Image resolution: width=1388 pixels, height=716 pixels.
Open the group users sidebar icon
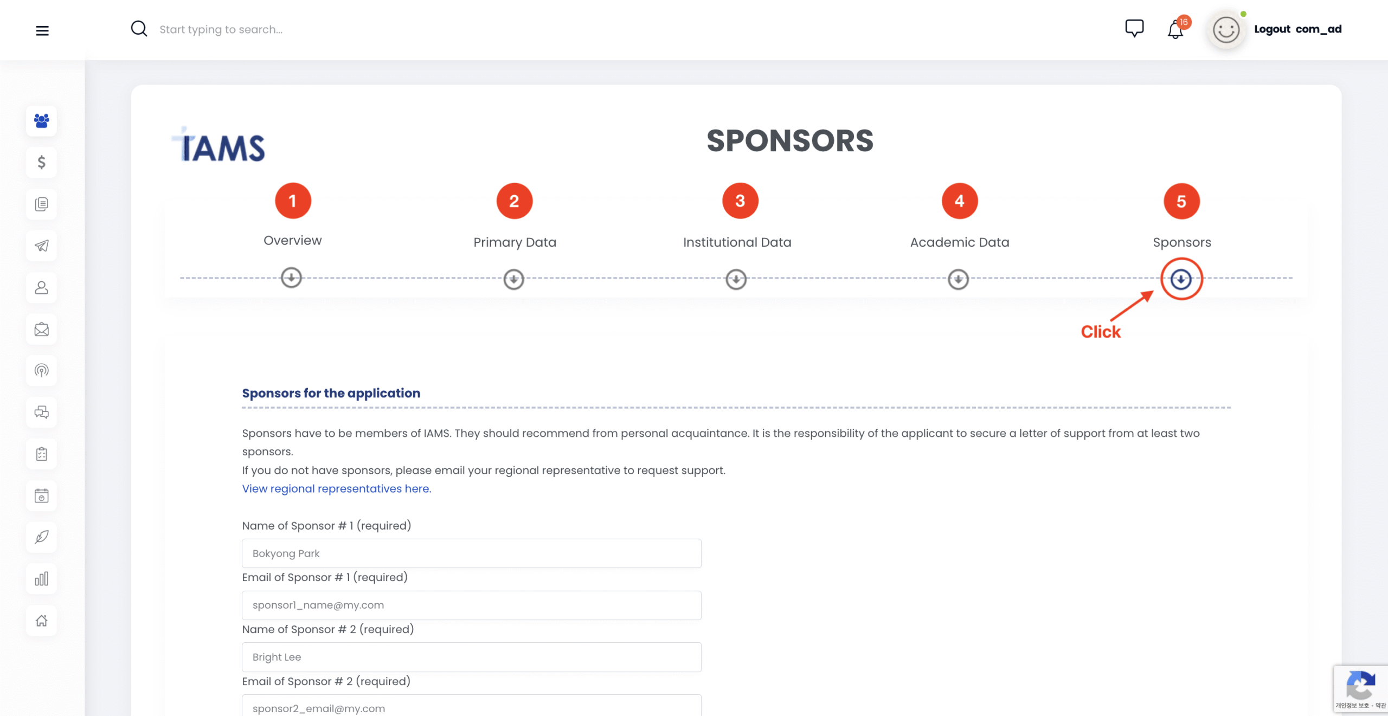(x=42, y=120)
